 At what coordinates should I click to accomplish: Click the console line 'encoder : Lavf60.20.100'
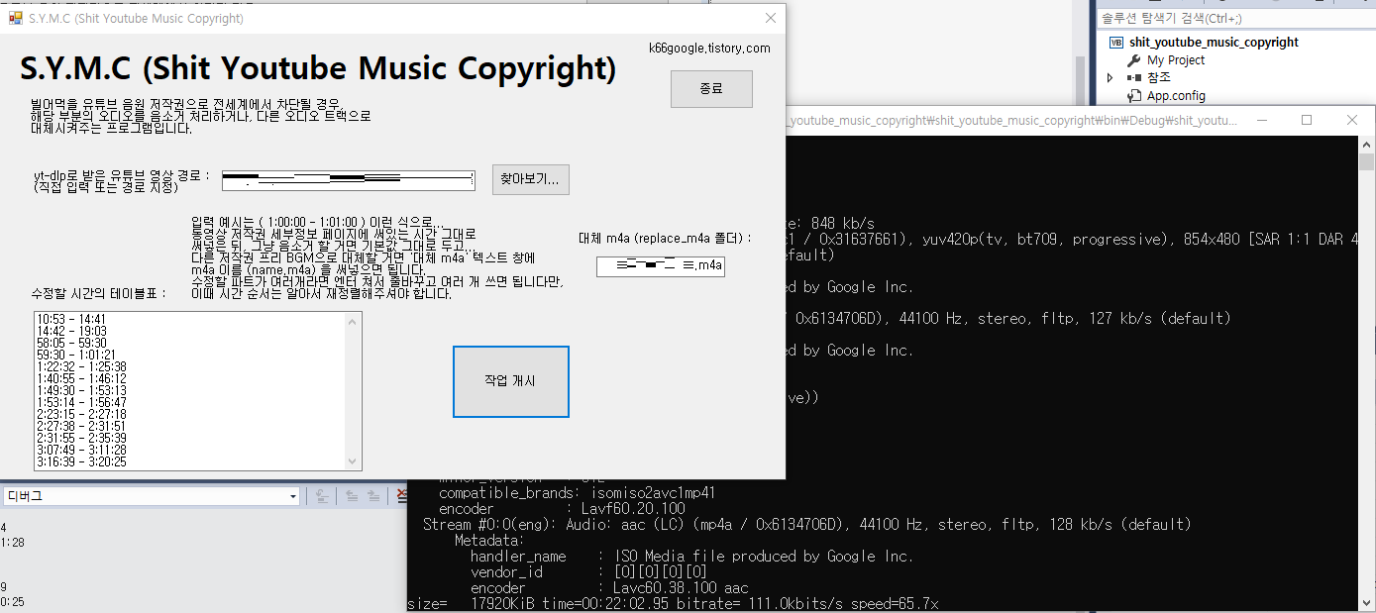point(562,508)
